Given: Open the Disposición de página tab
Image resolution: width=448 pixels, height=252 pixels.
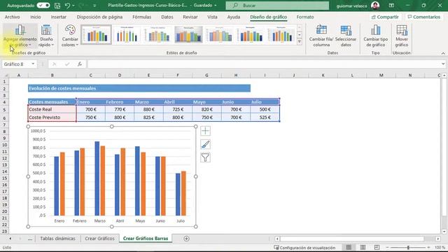Looking at the screenshot, I should (99, 17).
